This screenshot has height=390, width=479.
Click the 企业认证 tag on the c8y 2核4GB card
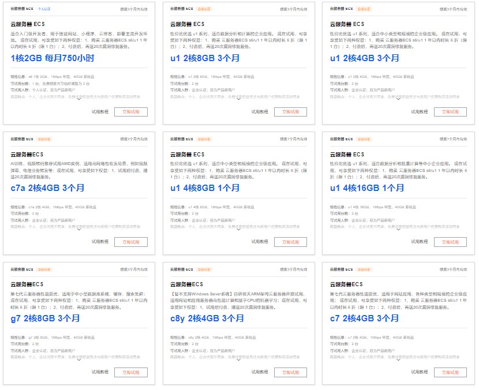[204, 269]
